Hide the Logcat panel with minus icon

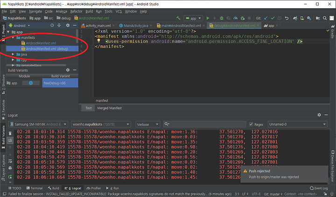coord(326,115)
